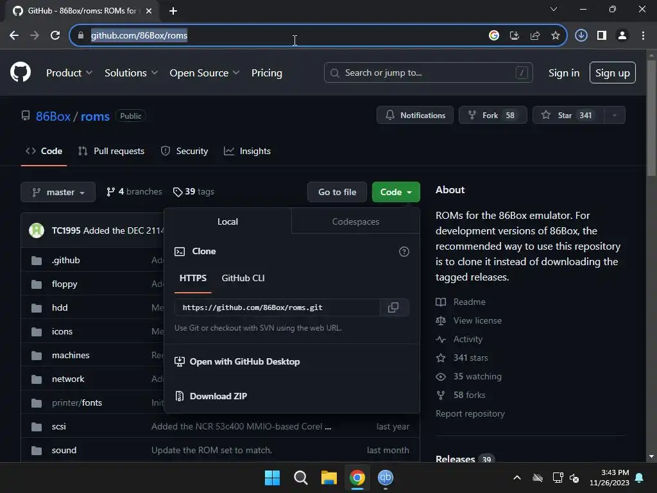Click Report repository
Image resolution: width=657 pixels, height=493 pixels.
[470, 413]
